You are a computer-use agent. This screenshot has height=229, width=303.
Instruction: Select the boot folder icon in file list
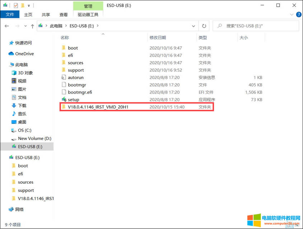pos(64,47)
